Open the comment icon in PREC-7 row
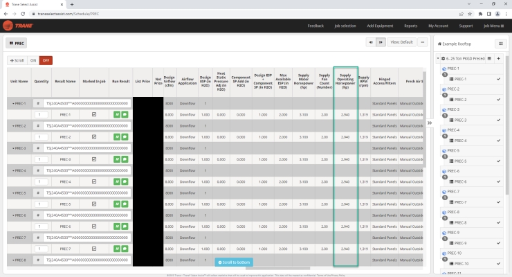 (x=125, y=249)
